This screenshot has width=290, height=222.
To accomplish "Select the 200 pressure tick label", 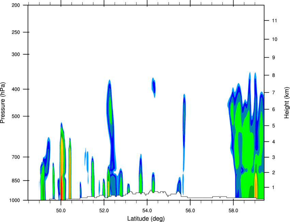I will 16,5.
